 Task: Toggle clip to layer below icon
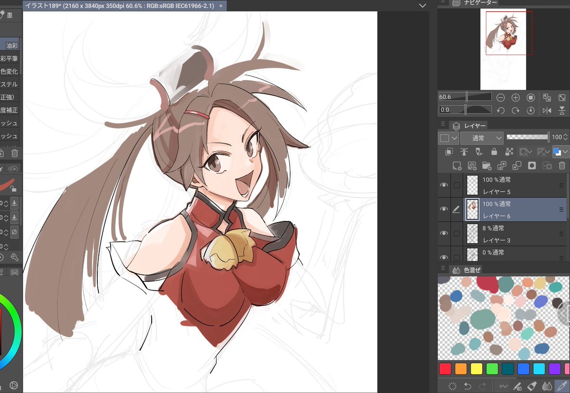(x=449, y=152)
